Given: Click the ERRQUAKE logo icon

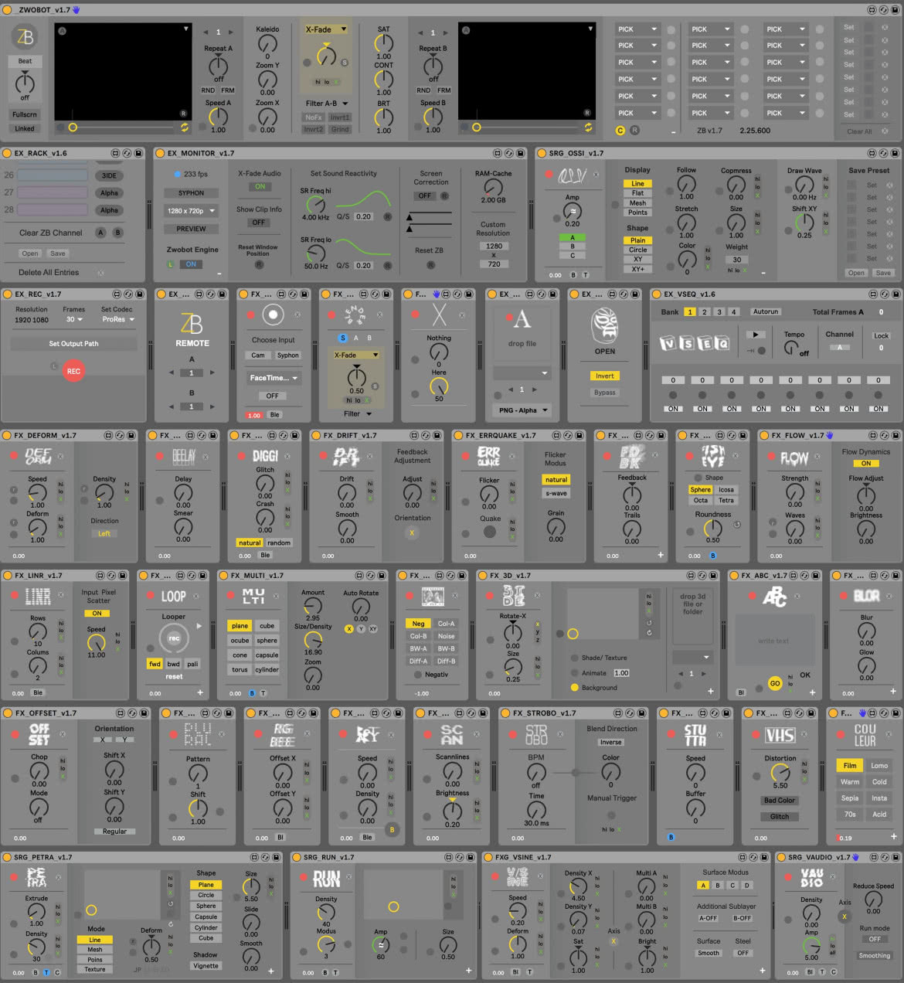Looking at the screenshot, I should coord(489,457).
